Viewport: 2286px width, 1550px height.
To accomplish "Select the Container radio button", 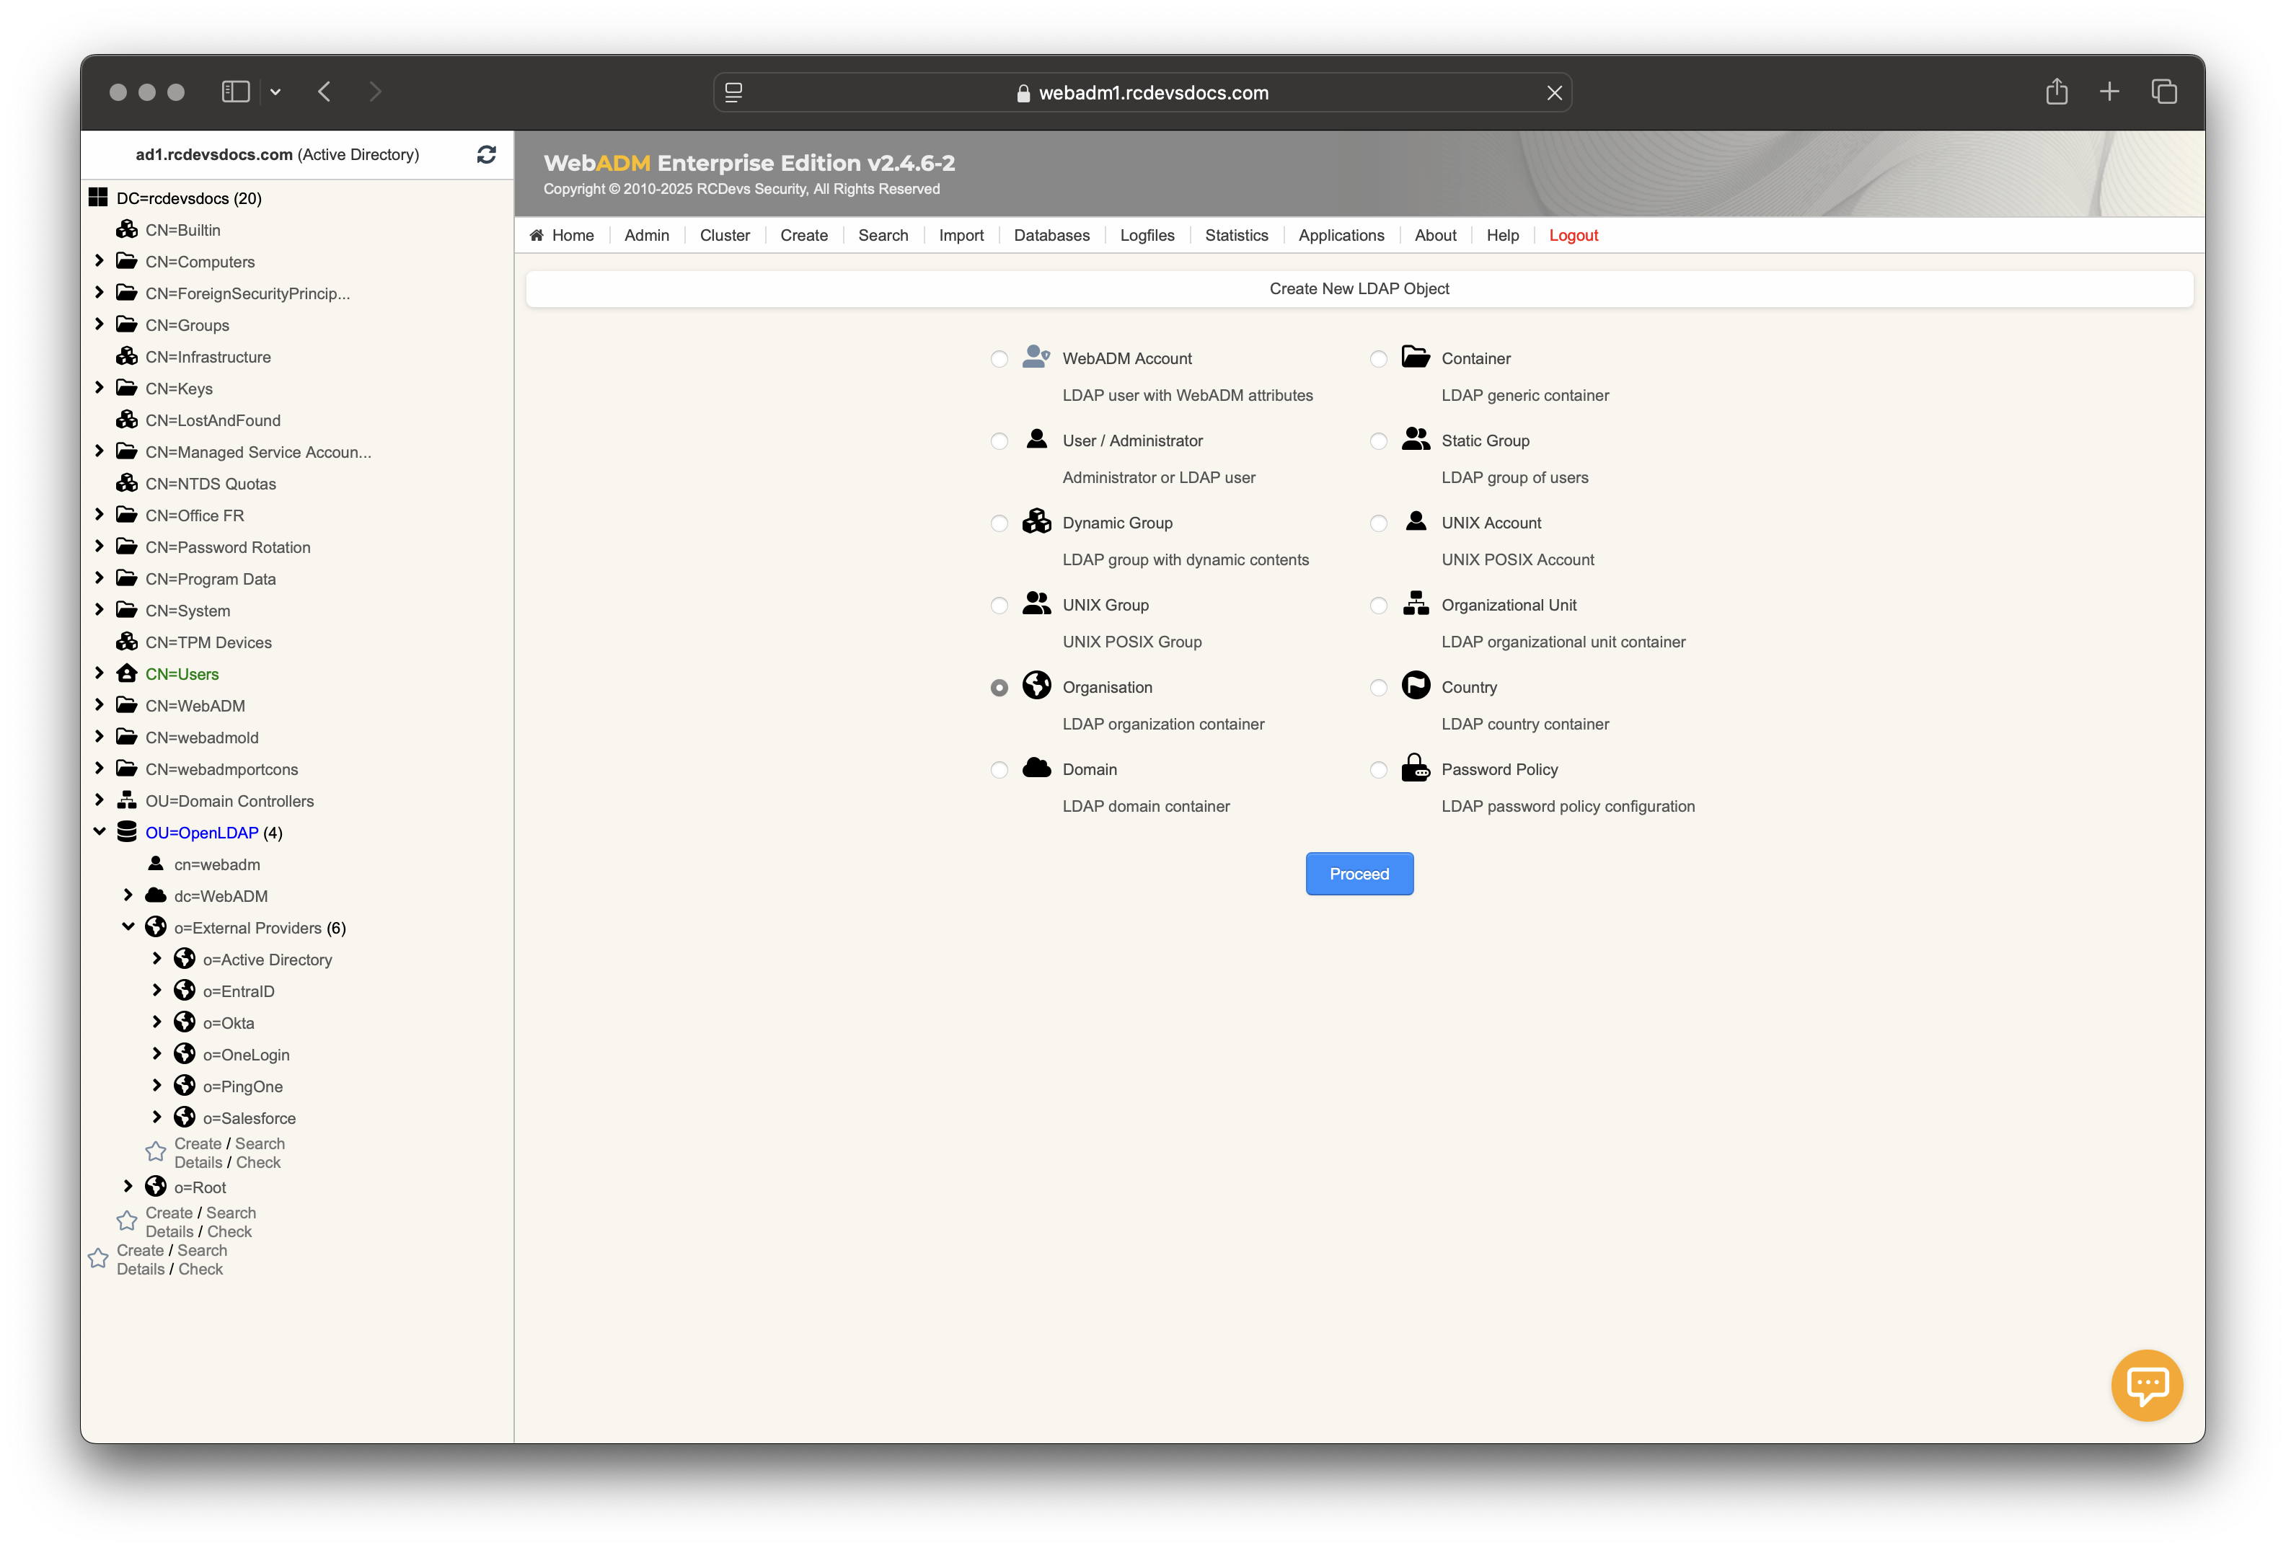I will 1378,359.
